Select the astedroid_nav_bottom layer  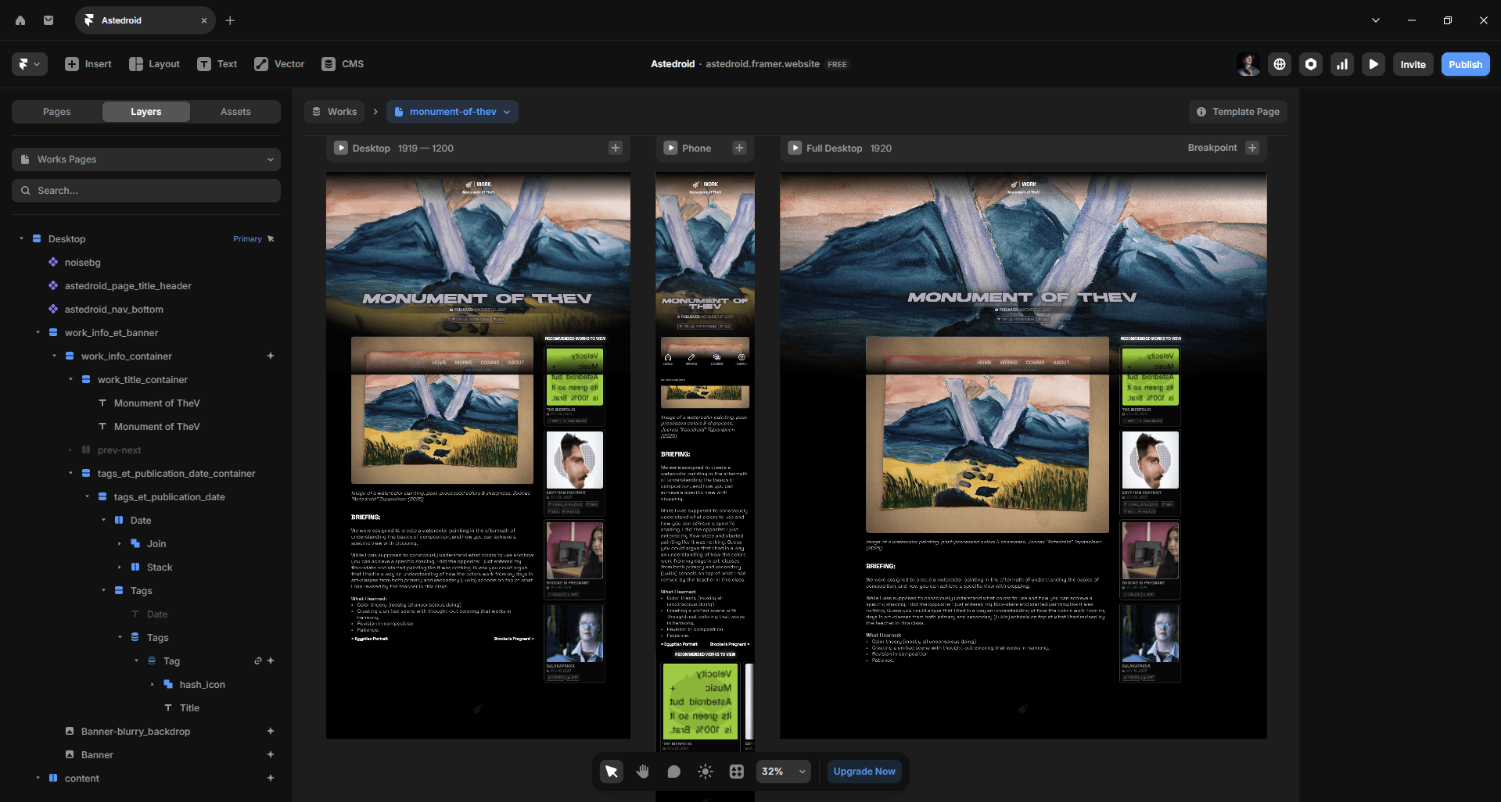(x=113, y=310)
